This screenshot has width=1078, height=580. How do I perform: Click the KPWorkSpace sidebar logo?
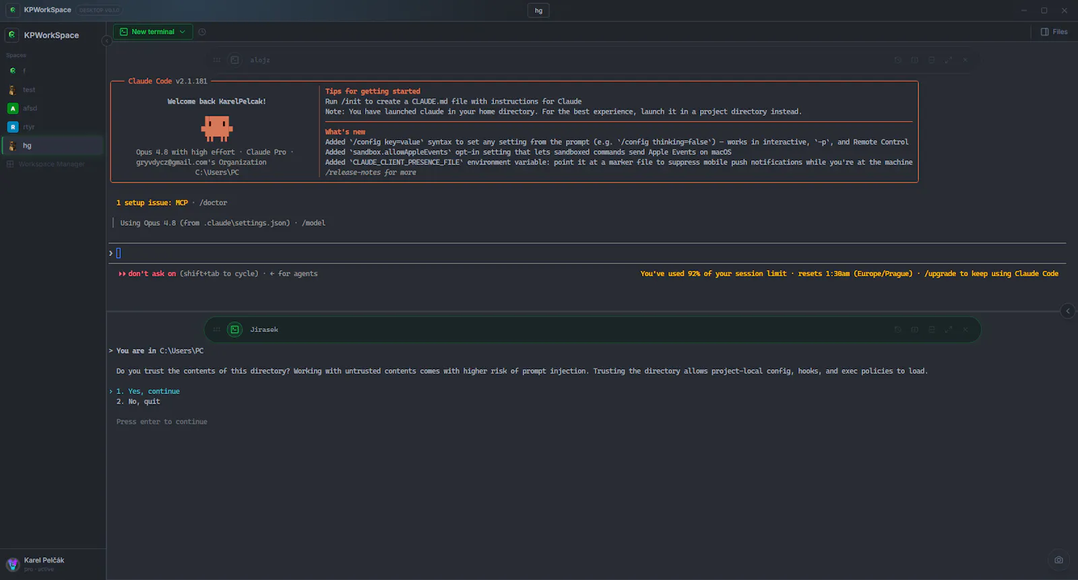[12, 35]
